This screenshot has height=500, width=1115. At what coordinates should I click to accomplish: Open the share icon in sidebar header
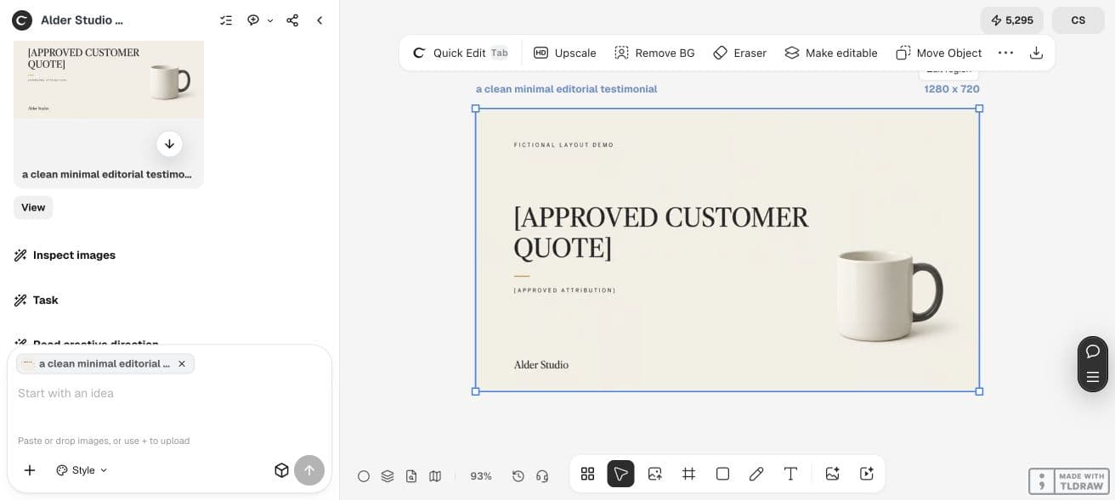point(292,20)
